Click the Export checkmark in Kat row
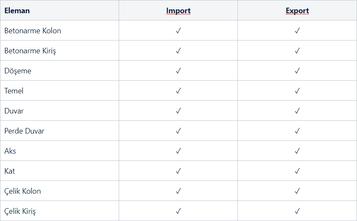 click(297, 171)
